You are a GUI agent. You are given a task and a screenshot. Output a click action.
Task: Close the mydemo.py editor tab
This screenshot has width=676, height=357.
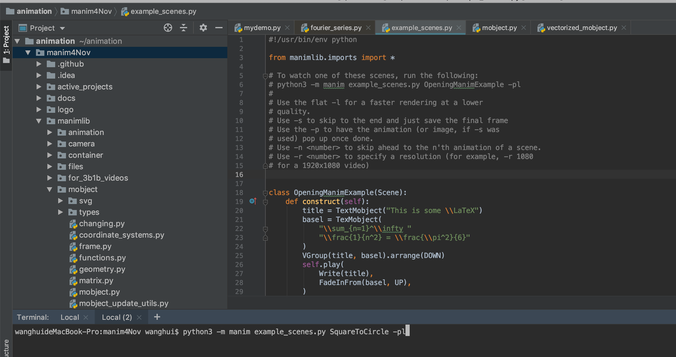tap(288, 28)
